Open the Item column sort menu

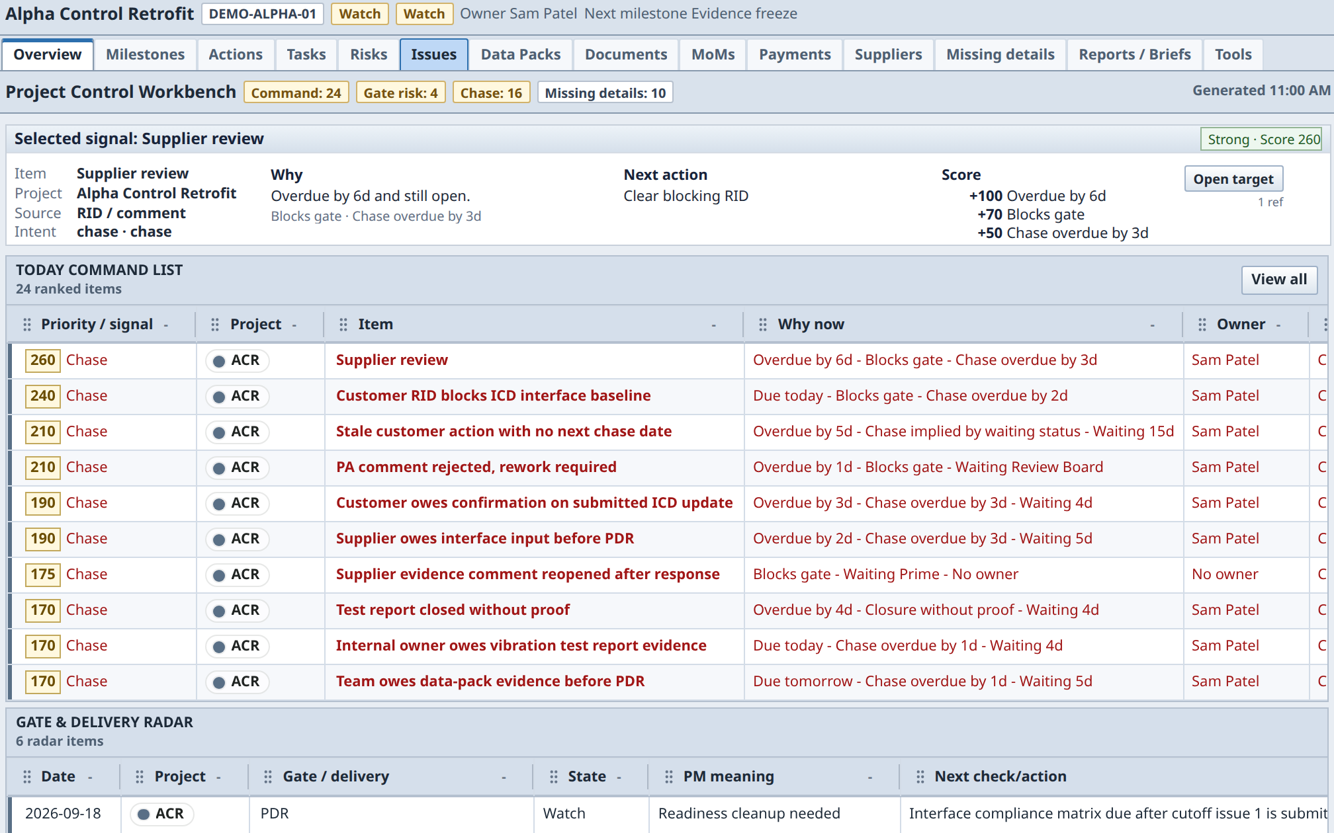pyautogui.click(x=714, y=325)
